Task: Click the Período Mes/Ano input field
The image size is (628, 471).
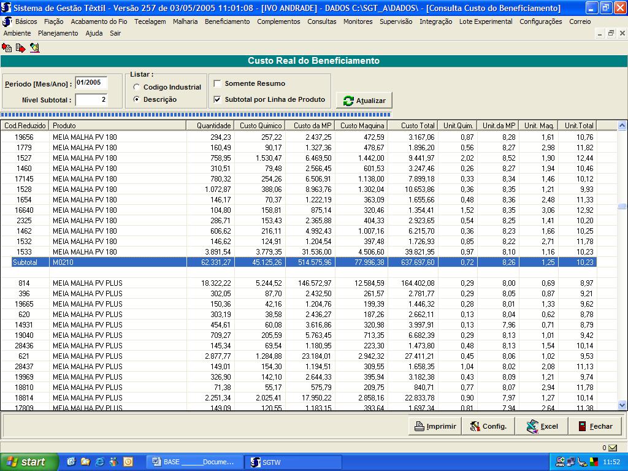Action: pyautogui.click(x=91, y=83)
